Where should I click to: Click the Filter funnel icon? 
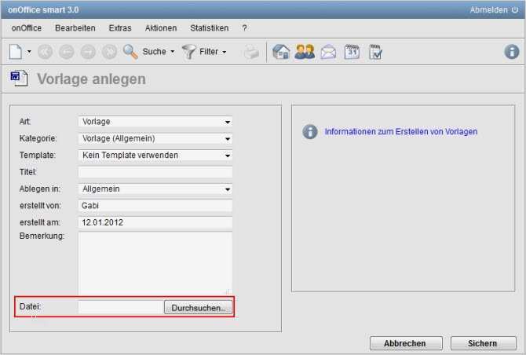pyautogui.click(x=189, y=52)
